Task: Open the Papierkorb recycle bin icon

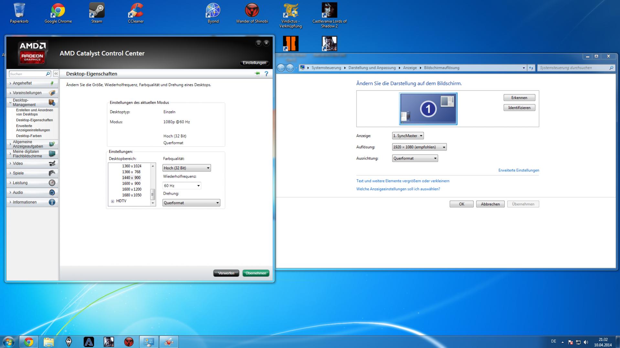Action: (x=19, y=13)
